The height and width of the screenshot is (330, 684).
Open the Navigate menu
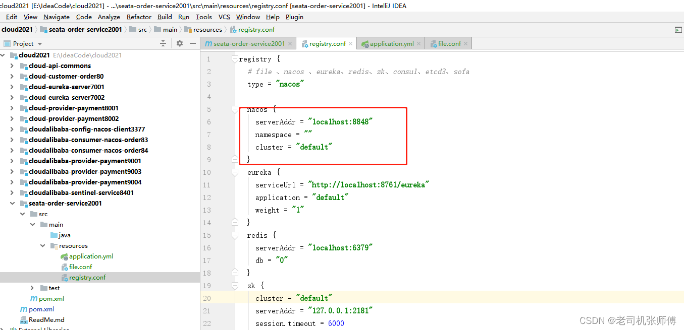[x=57, y=17]
